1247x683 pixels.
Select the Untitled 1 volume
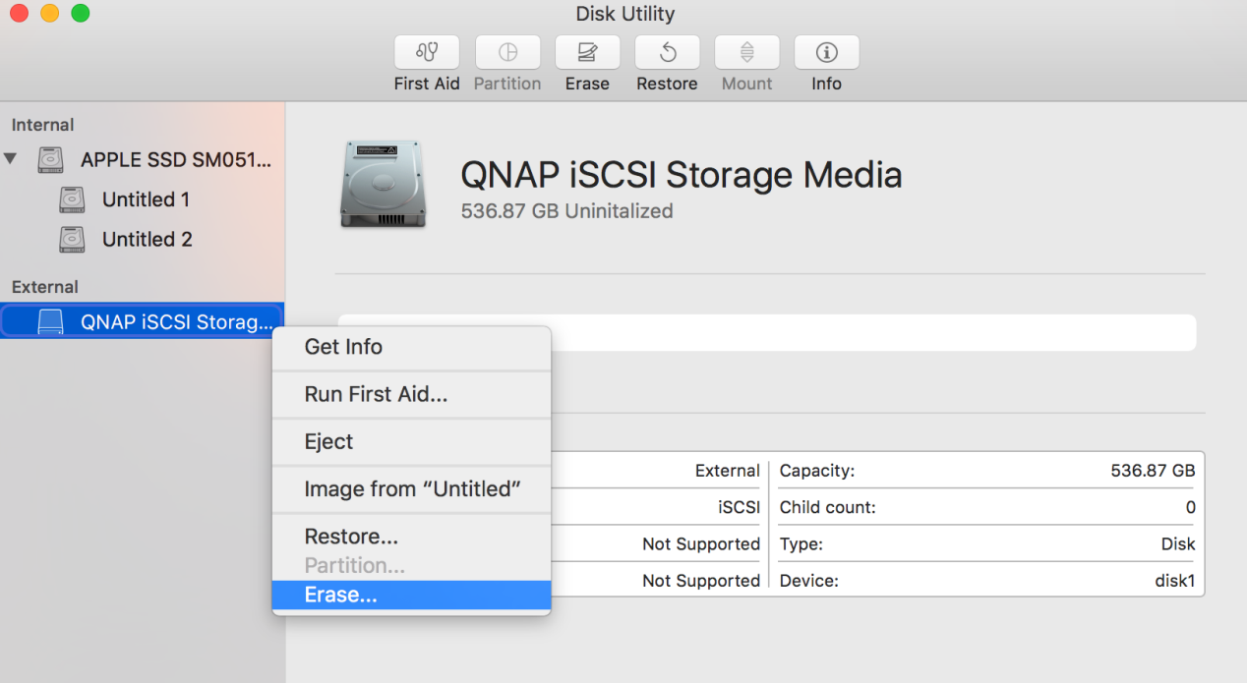(146, 199)
